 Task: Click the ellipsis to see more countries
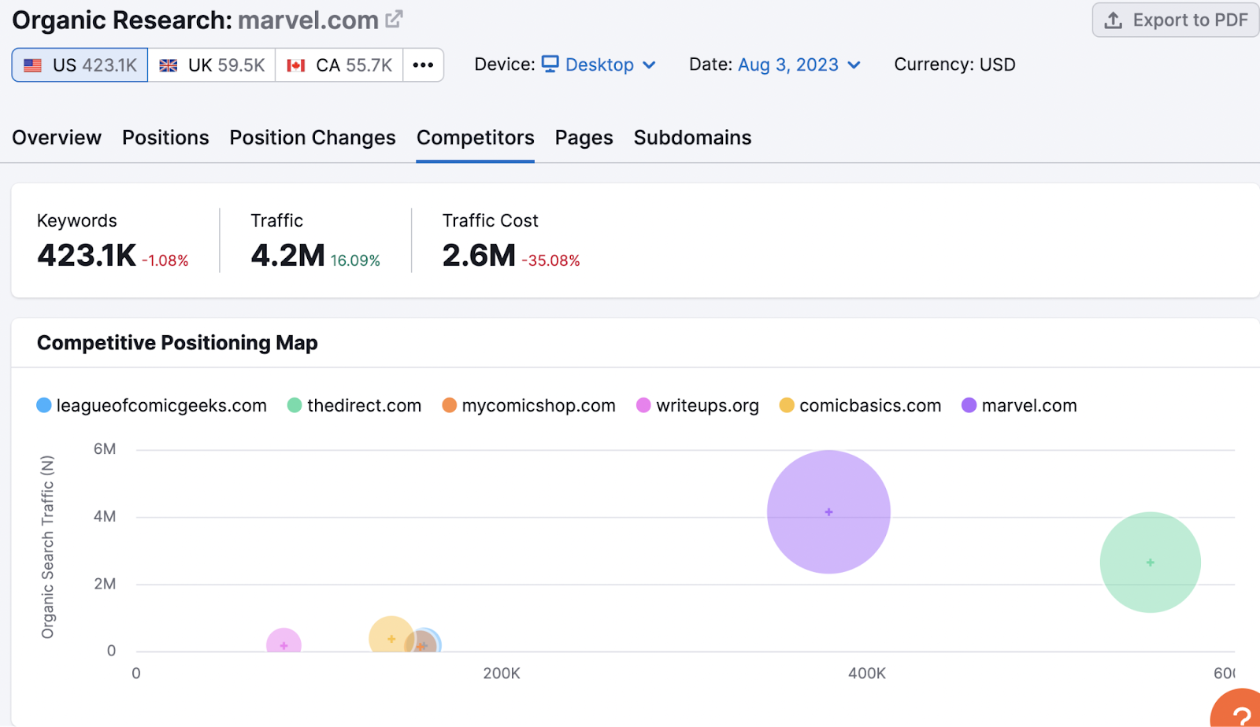pos(423,65)
